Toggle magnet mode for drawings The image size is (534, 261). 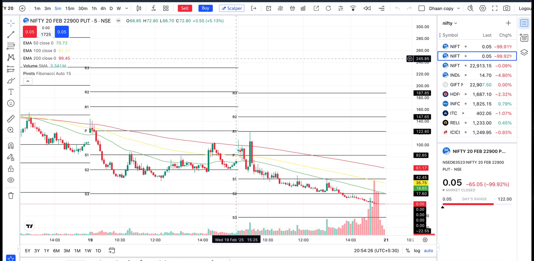(11, 146)
